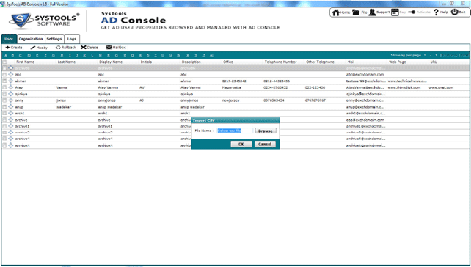Select the newjersey office cell
Viewport: 471px width, 267px height.
pyautogui.click(x=230, y=100)
